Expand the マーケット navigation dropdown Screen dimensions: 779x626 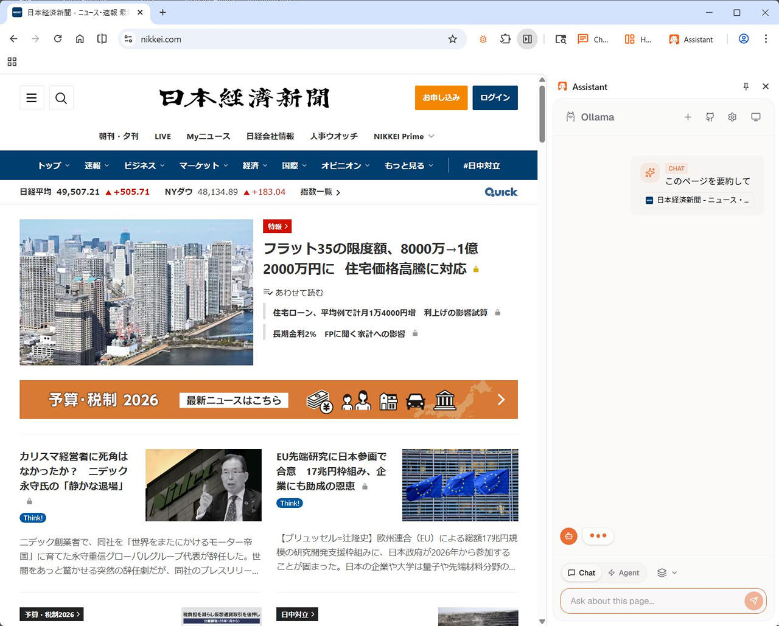203,166
